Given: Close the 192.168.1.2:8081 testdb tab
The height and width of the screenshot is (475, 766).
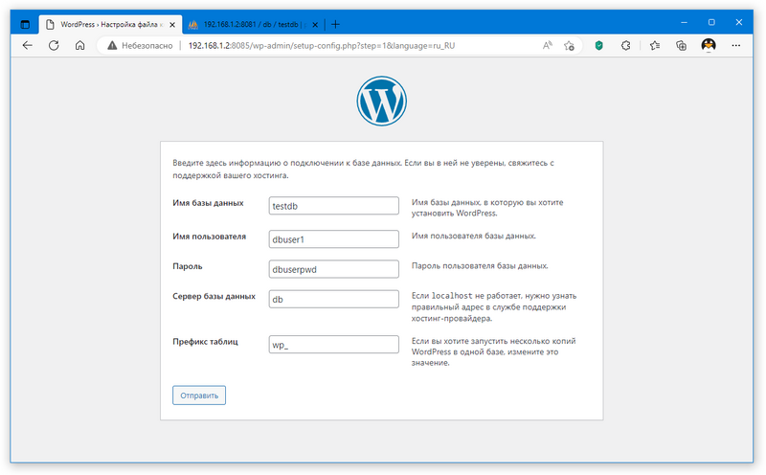Looking at the screenshot, I should [x=315, y=25].
